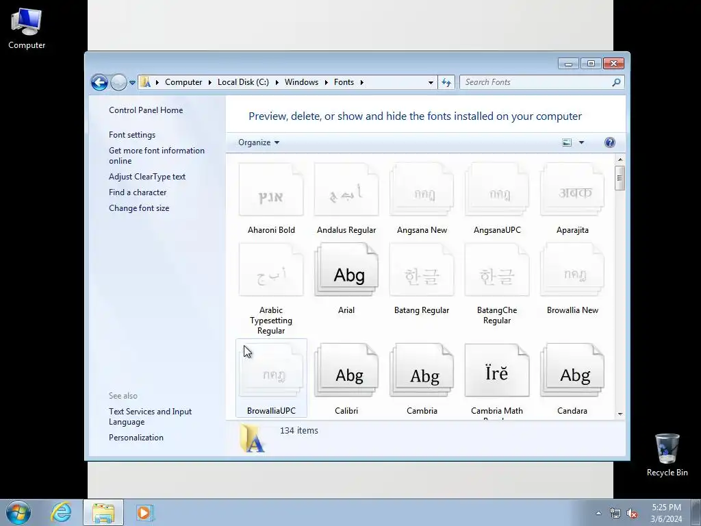This screenshot has height=526, width=701.
Task: Select the Cambria Math font icon
Action: point(497,371)
